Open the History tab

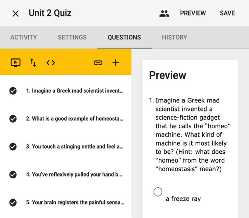(174, 37)
